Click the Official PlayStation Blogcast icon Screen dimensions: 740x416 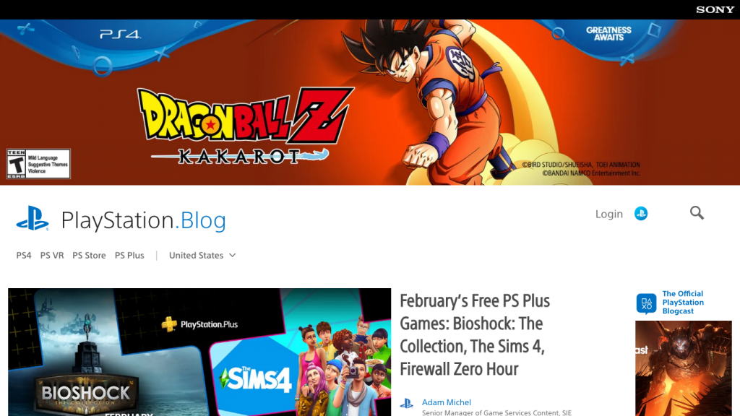click(x=646, y=303)
